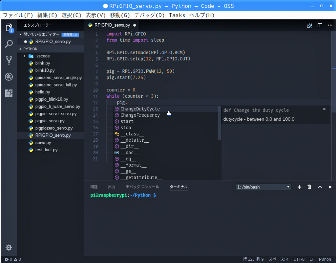This screenshot has width=336, height=263.
Task: Open the 移動(G) menu
Action: coord(120,15)
